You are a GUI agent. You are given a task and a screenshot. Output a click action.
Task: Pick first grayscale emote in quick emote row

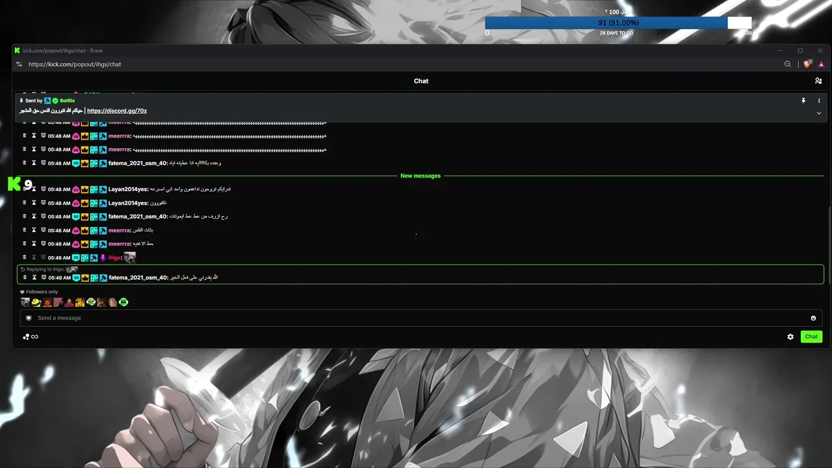[25, 302]
